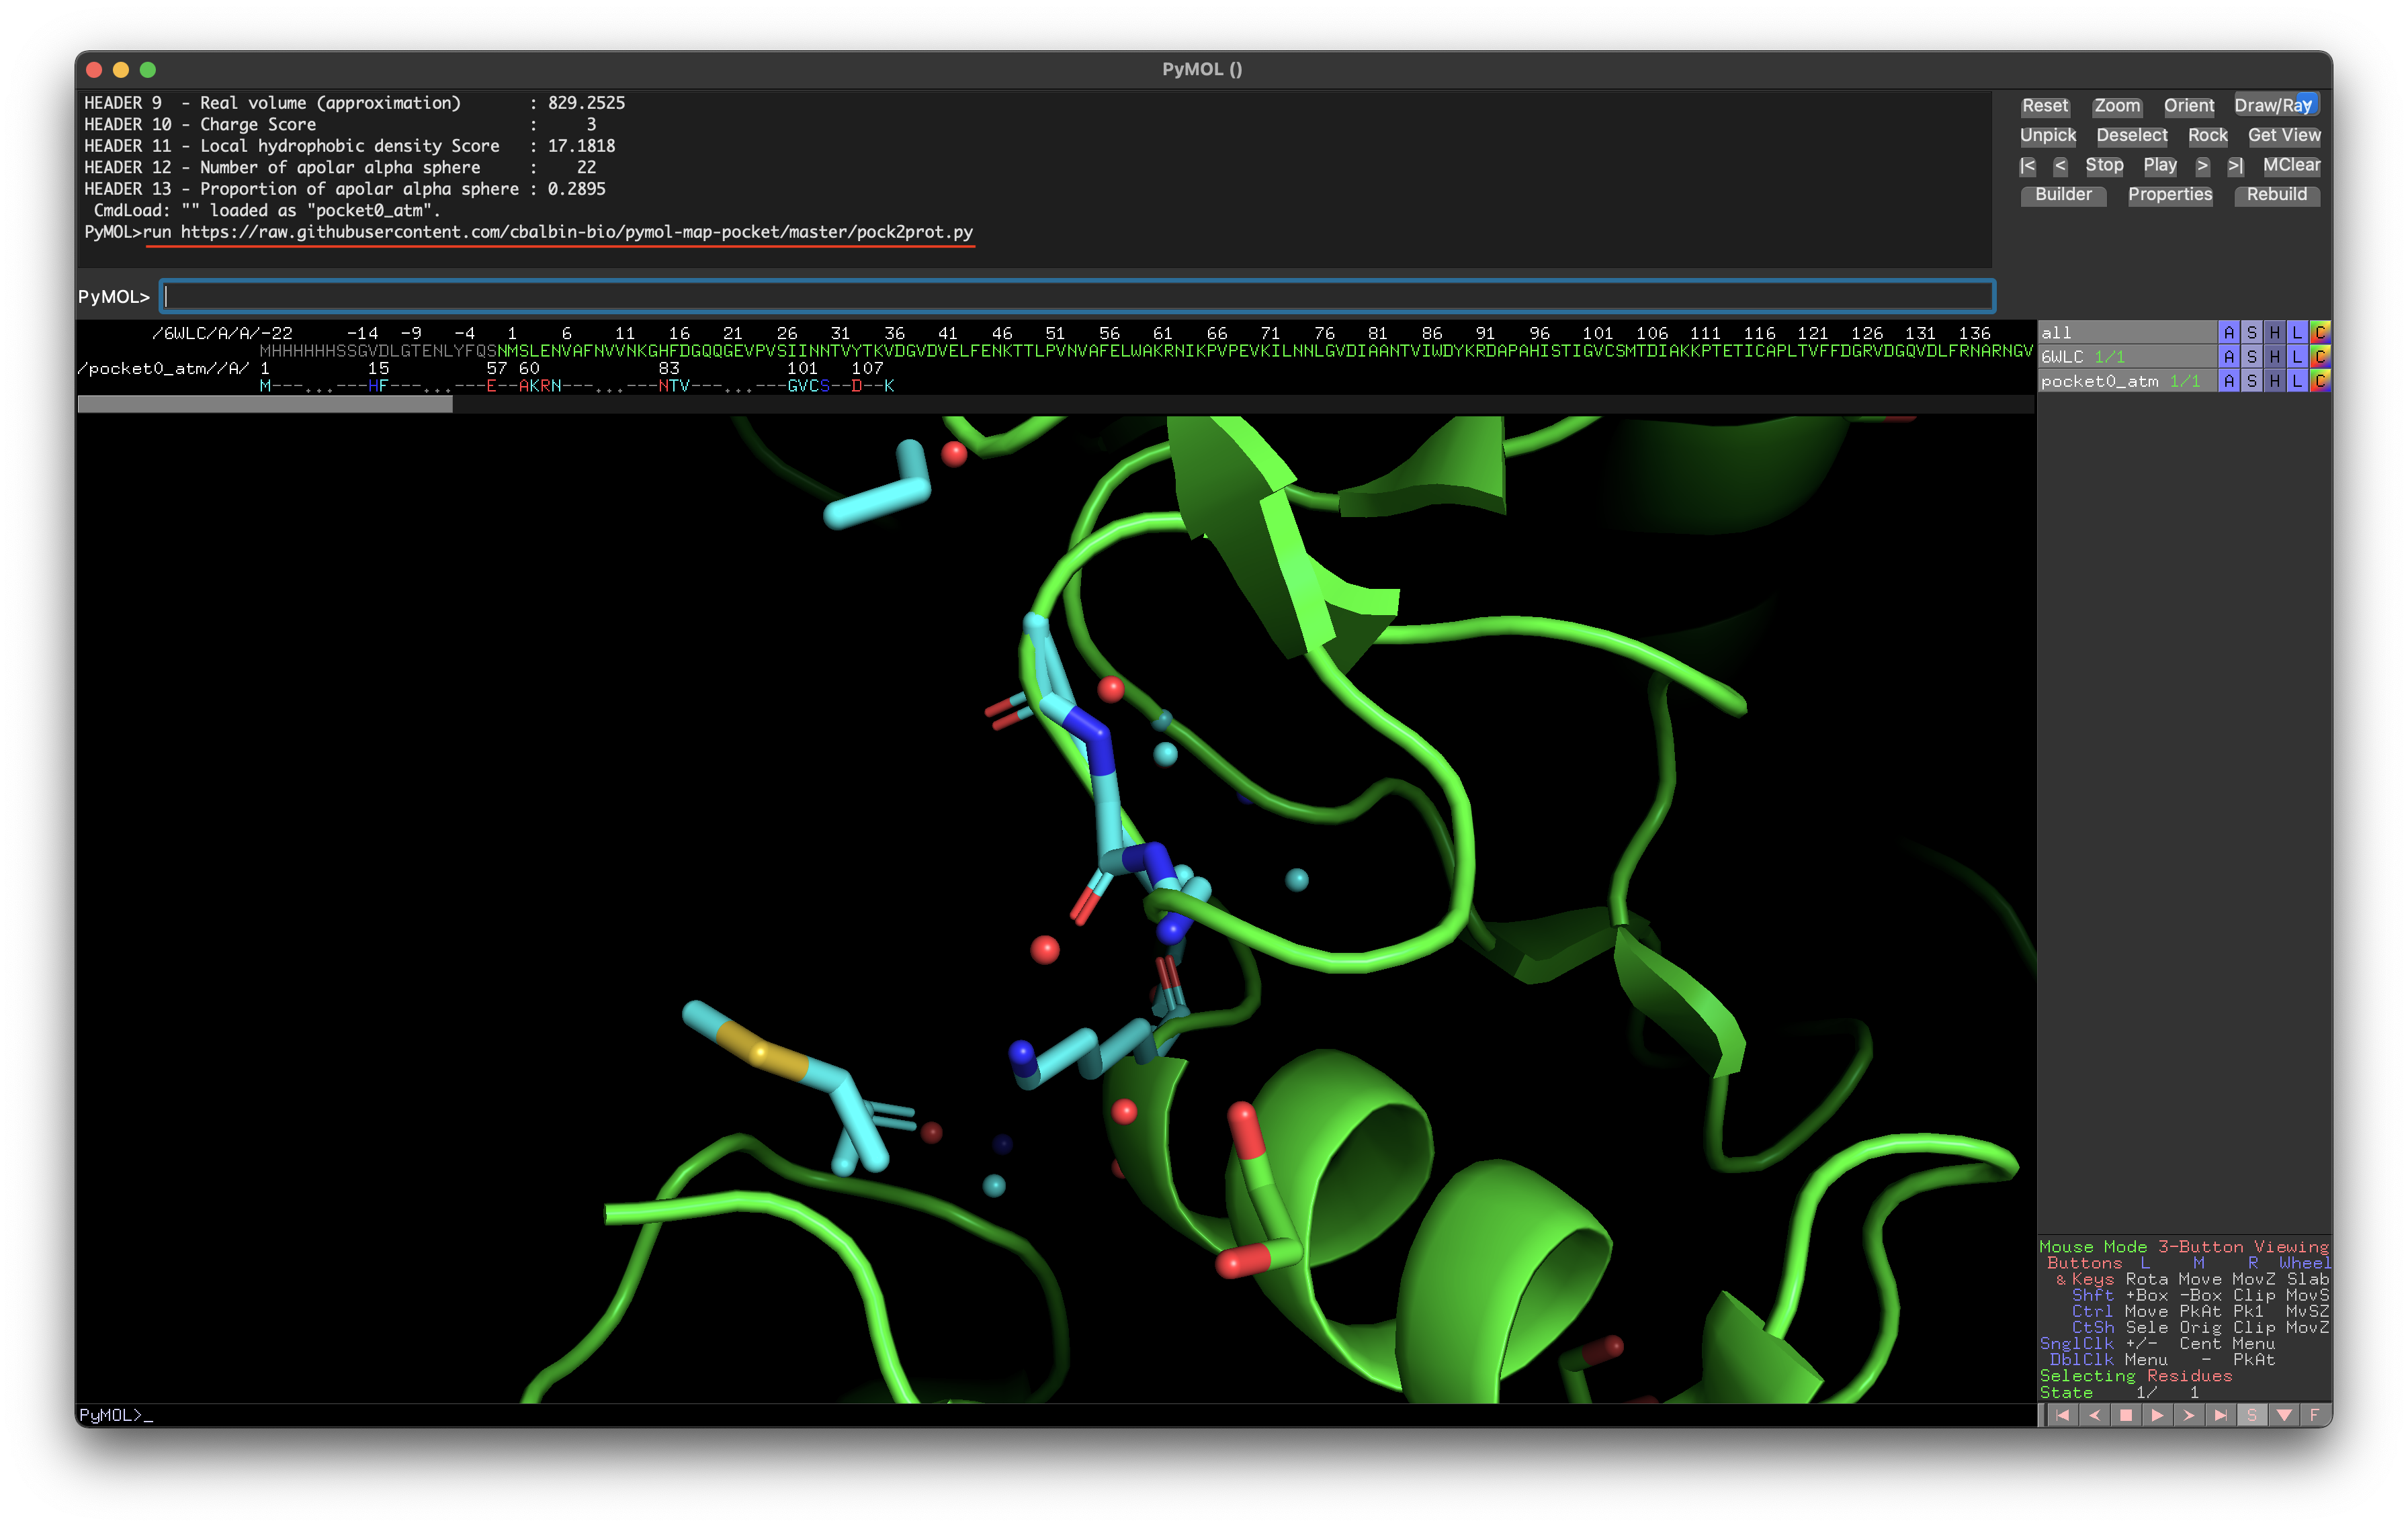The image size is (2408, 1527).
Task: Open the Hide menu for all objects
Action: [x=2274, y=333]
